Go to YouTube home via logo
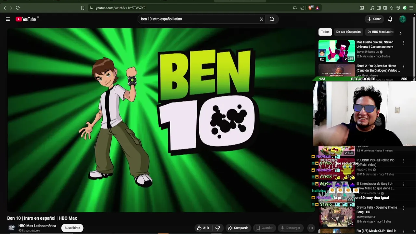Screen dimensions: 416x234 pyautogui.click(x=26, y=19)
